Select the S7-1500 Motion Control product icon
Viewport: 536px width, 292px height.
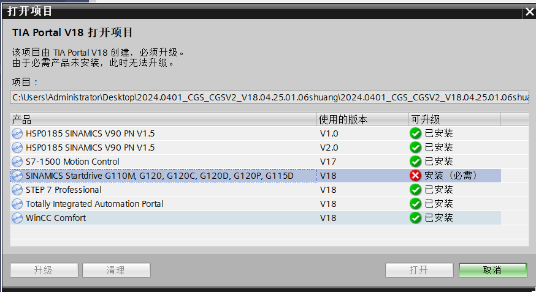coord(17,162)
